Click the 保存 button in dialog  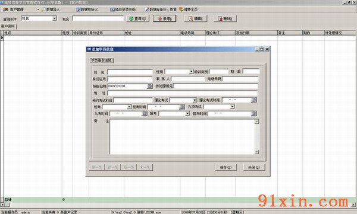click(x=226, y=168)
